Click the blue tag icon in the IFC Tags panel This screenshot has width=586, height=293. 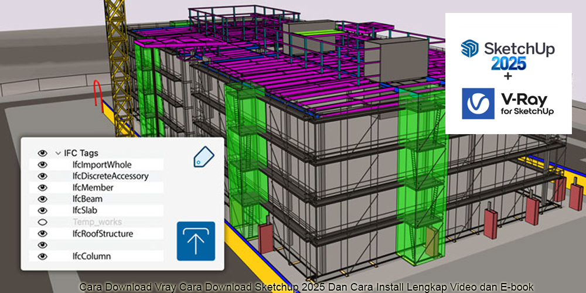(204, 157)
